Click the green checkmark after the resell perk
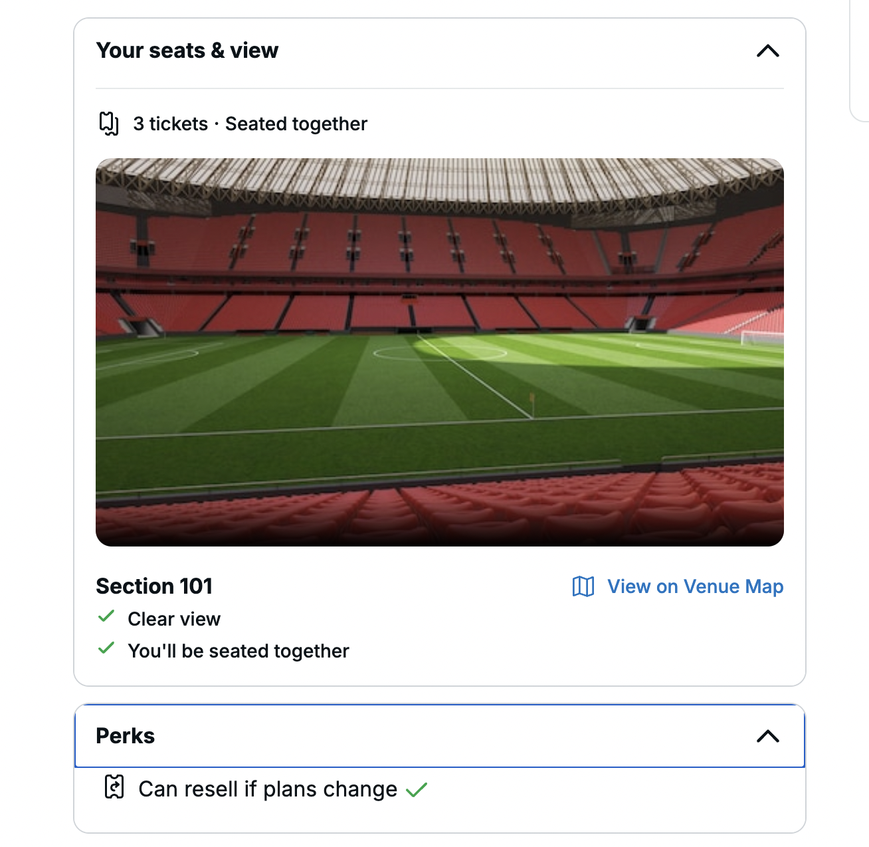This screenshot has width=869, height=847. point(417,790)
